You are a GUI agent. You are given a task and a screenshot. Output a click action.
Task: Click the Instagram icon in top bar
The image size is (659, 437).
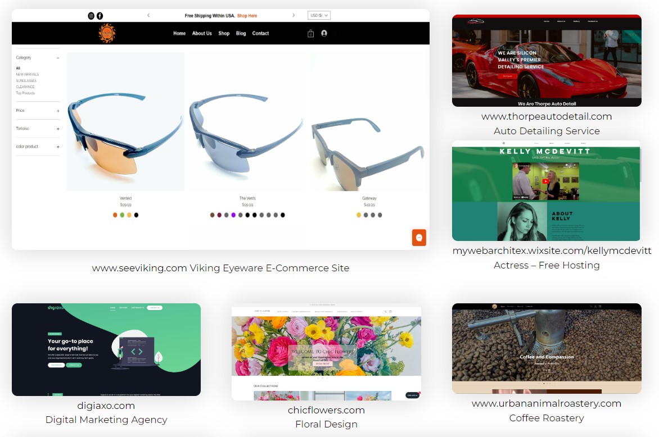[91, 16]
